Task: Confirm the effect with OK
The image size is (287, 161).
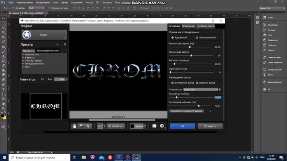Action: (x=183, y=126)
